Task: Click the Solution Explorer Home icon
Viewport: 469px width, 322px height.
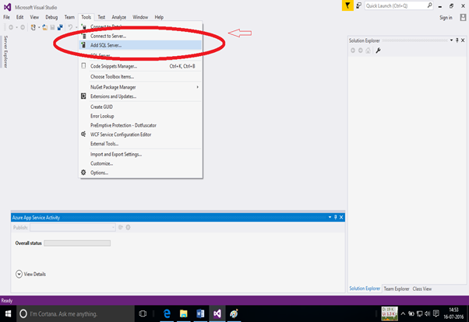Action: 368,51
